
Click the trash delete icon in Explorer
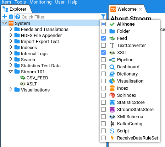(11, 16)
